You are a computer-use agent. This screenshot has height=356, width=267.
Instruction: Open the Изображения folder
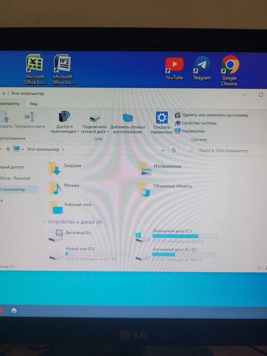coord(160,169)
